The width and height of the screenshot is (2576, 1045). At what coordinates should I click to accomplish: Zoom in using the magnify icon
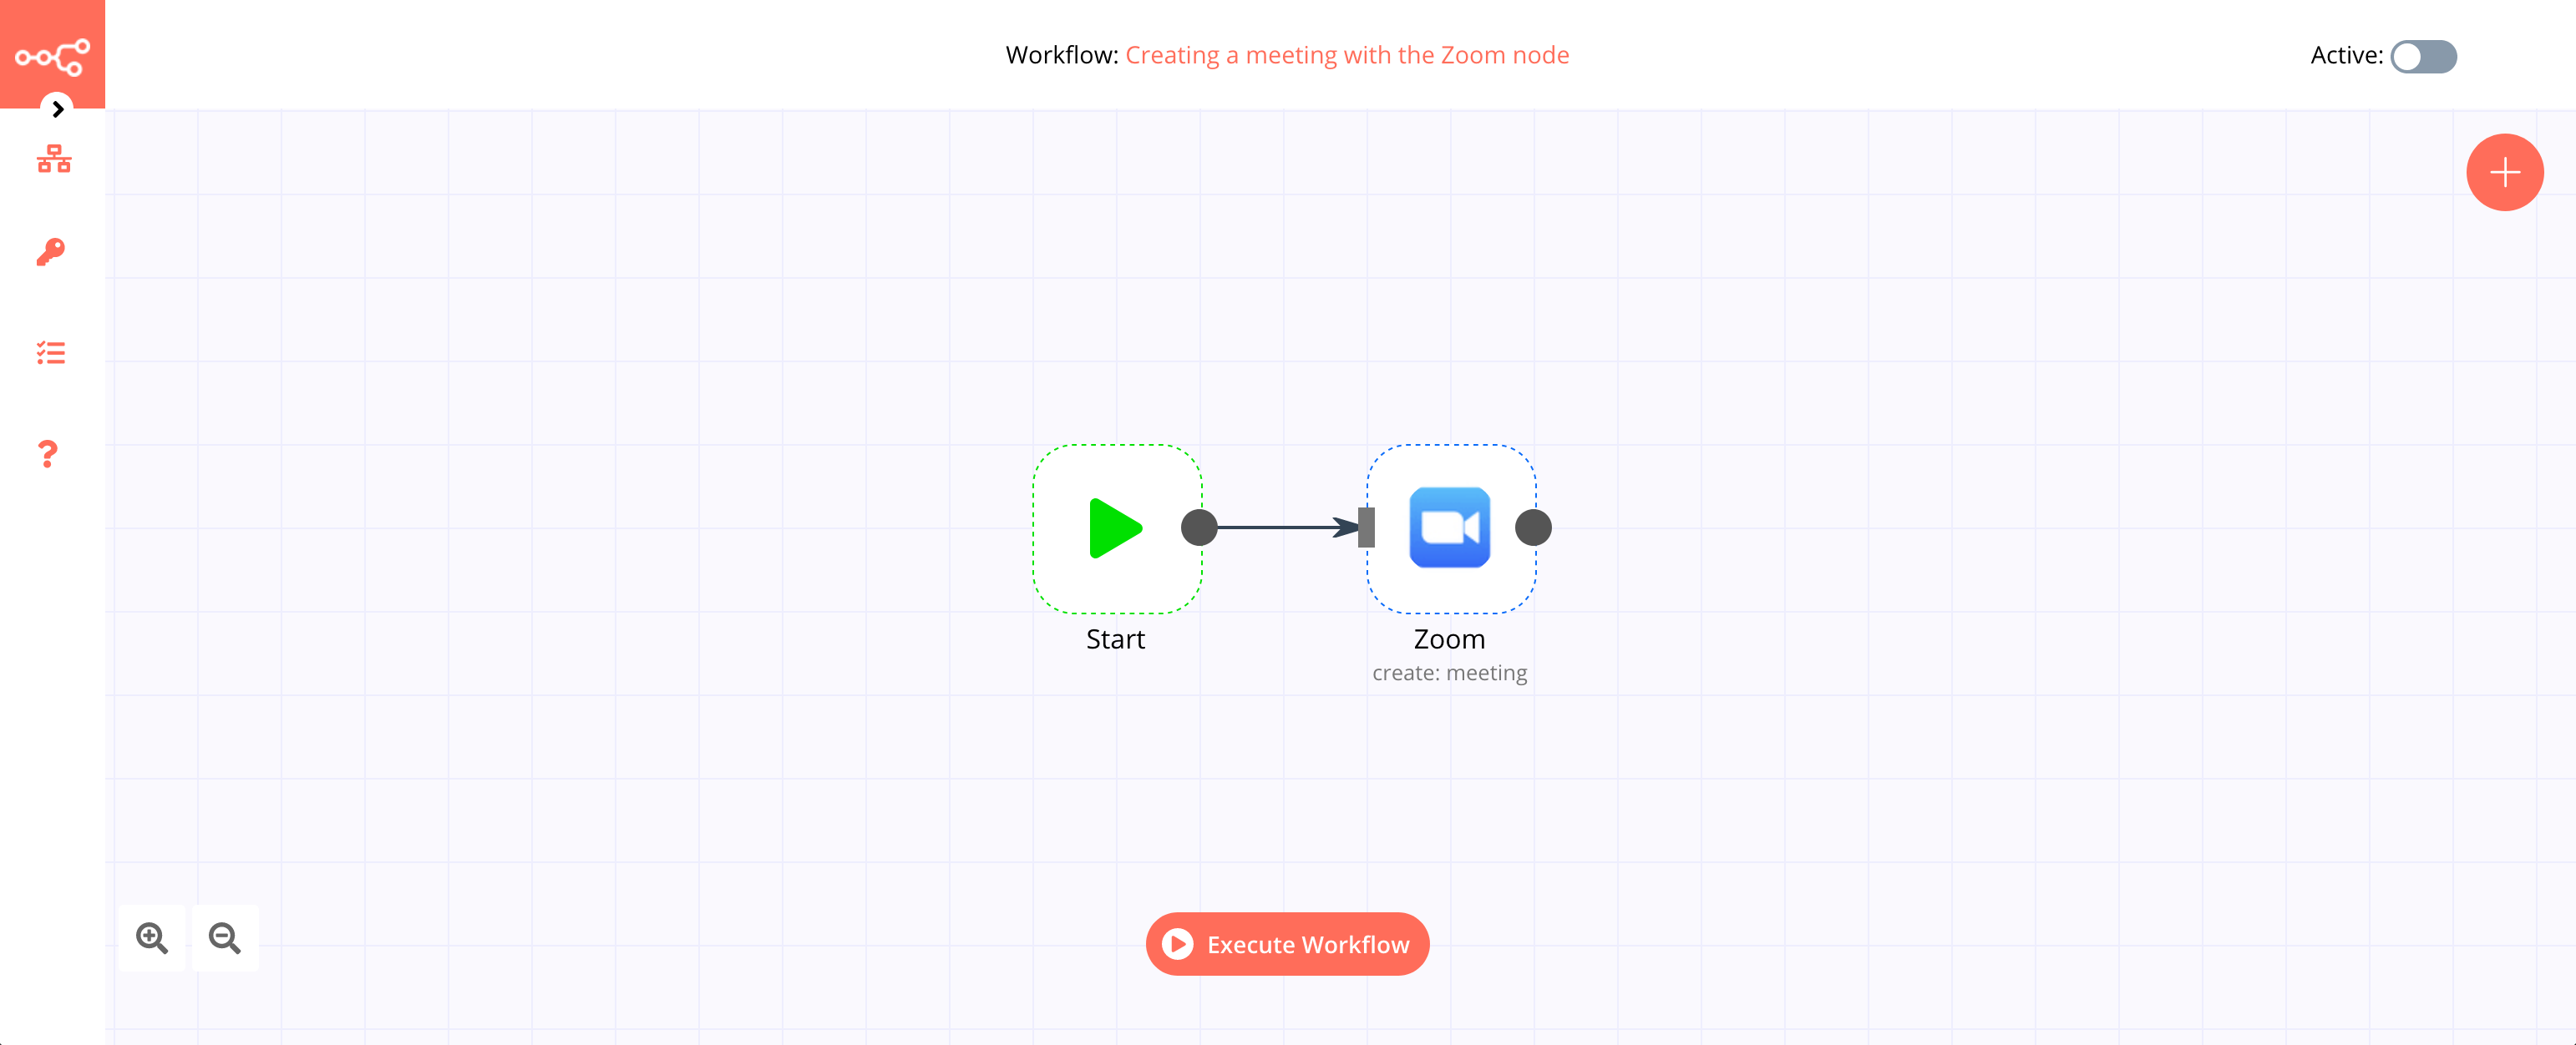150,936
